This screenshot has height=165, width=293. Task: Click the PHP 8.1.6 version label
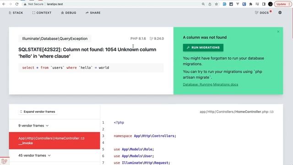tap(138, 38)
